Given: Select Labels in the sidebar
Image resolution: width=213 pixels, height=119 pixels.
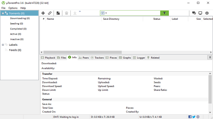Looking at the screenshot, I should [x=13, y=45].
